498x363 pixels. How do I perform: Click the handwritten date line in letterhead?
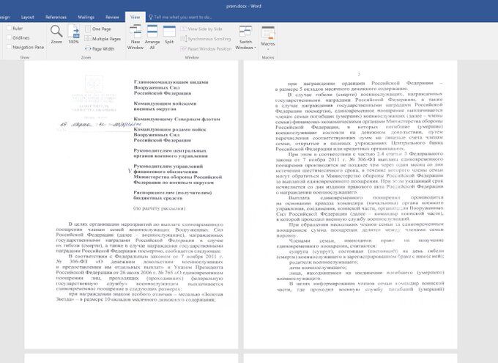click(100, 124)
